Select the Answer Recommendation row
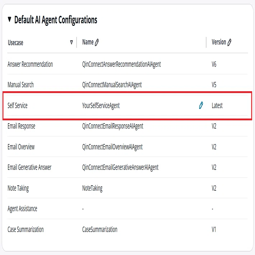This screenshot has width=255, height=255. click(x=128, y=64)
